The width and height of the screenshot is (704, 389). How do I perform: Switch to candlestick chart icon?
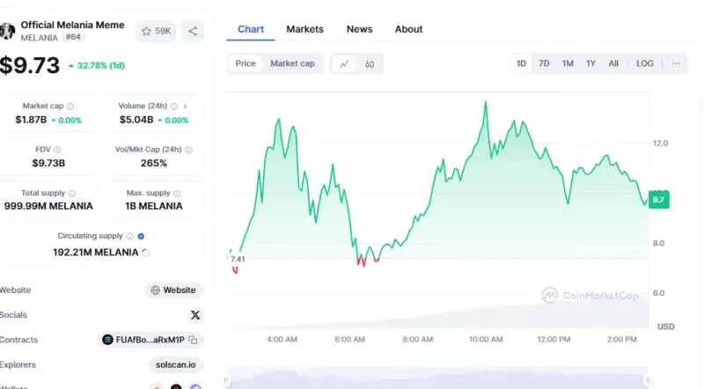[x=370, y=63]
